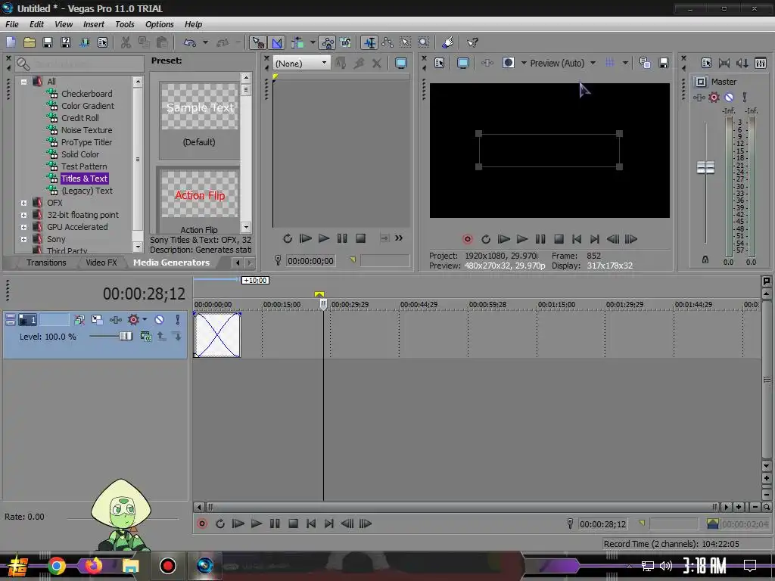Click Track Motion icon on track 1

(97, 320)
